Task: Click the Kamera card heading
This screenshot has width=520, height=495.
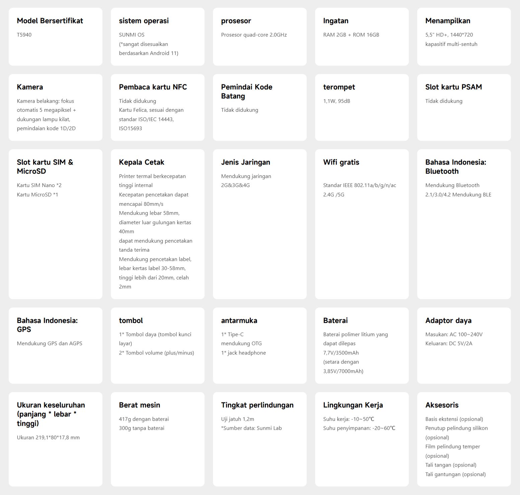Action: [30, 87]
